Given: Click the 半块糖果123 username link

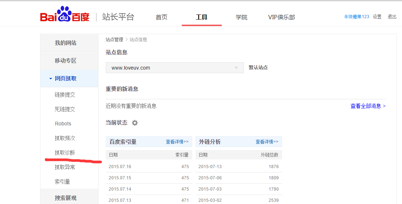Looking at the screenshot, I should pyautogui.click(x=356, y=17).
